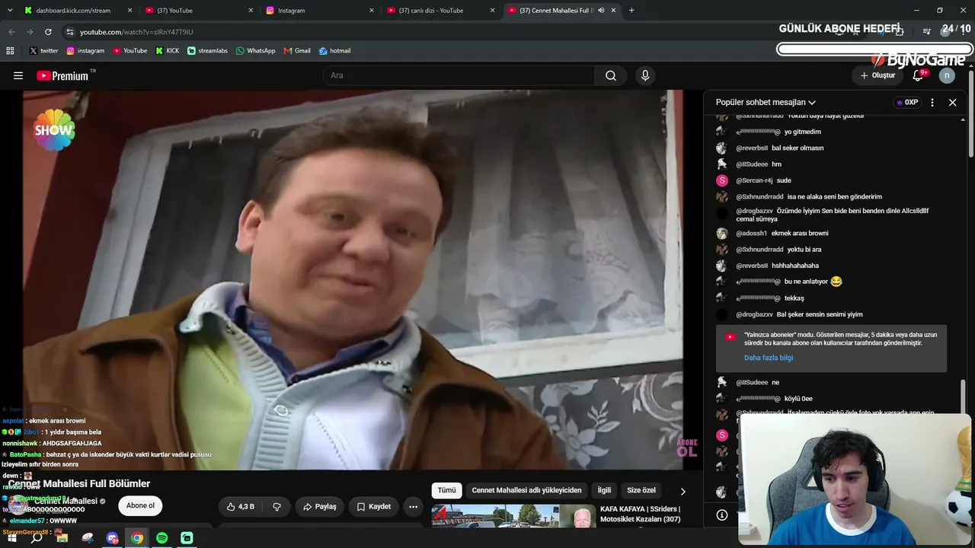
Task: Click the browser address bar URL
Action: point(137,32)
